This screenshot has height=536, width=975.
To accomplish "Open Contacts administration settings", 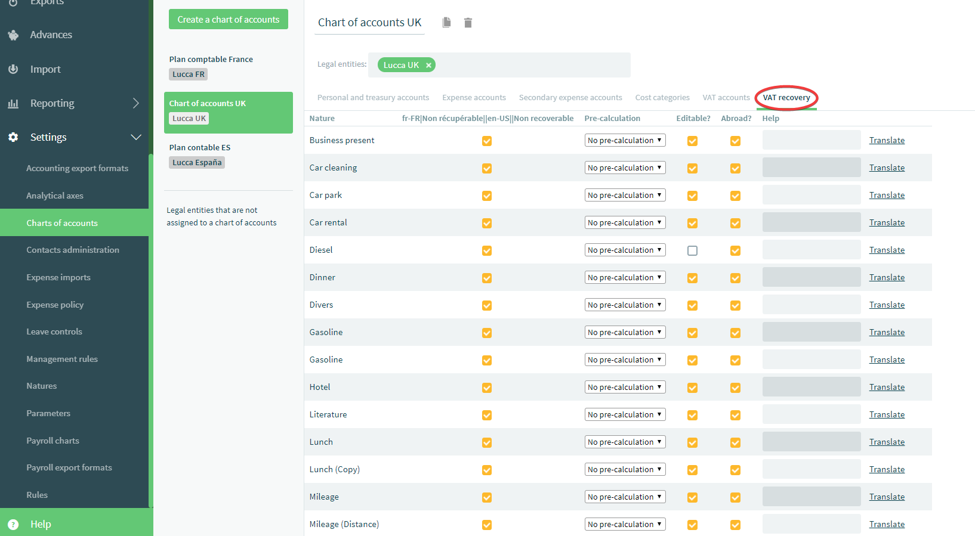I will tap(73, 250).
